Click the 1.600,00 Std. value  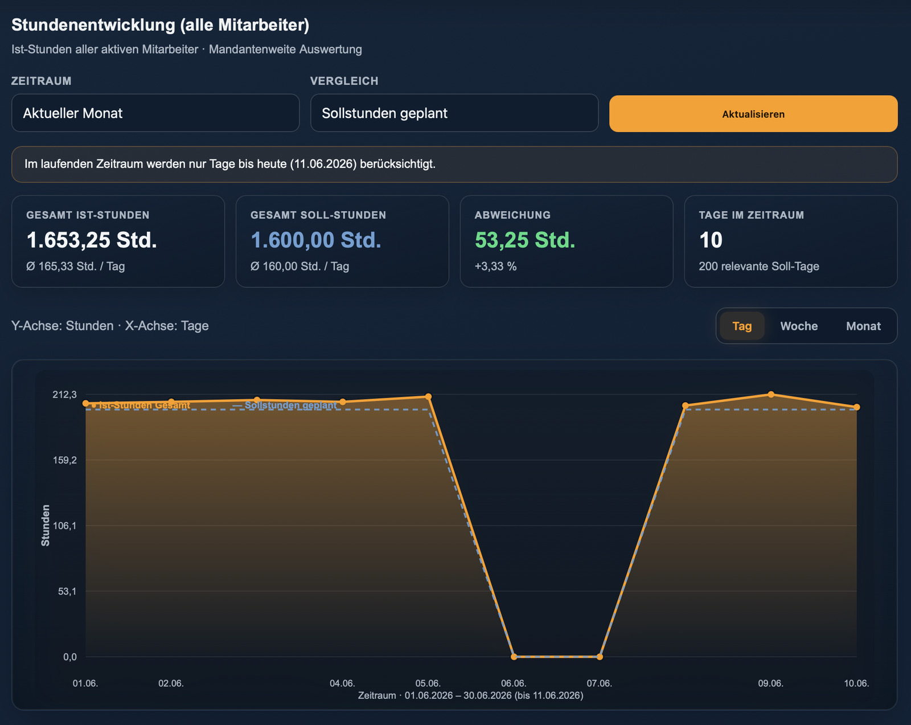pyautogui.click(x=316, y=240)
